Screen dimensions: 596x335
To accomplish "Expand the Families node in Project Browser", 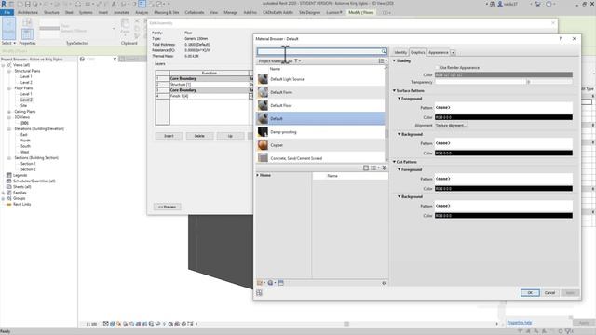I will pyautogui.click(x=4, y=193).
